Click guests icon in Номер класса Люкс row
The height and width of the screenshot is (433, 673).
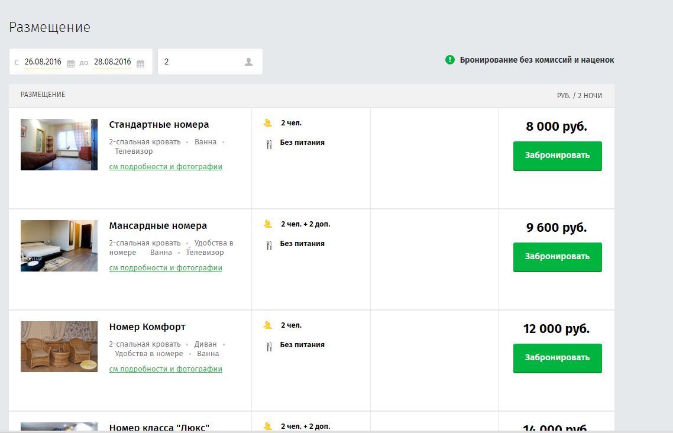click(x=268, y=426)
